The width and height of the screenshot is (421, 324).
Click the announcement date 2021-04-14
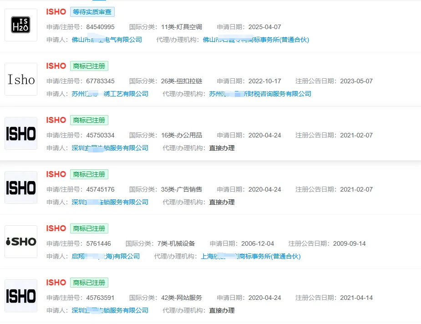point(356,298)
